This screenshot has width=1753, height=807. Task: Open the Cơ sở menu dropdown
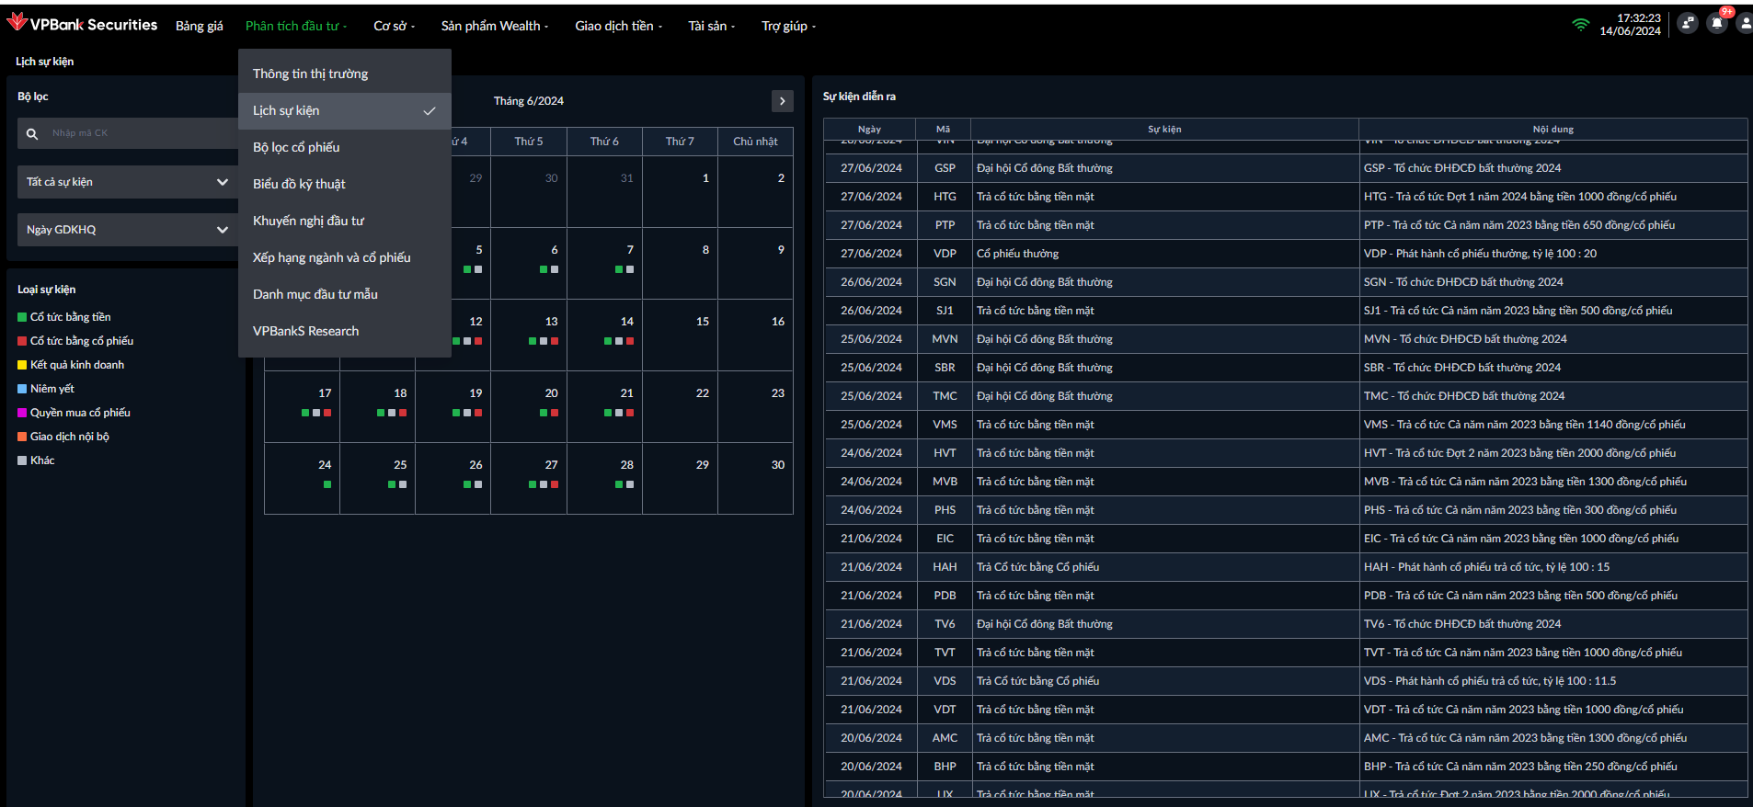click(x=394, y=26)
